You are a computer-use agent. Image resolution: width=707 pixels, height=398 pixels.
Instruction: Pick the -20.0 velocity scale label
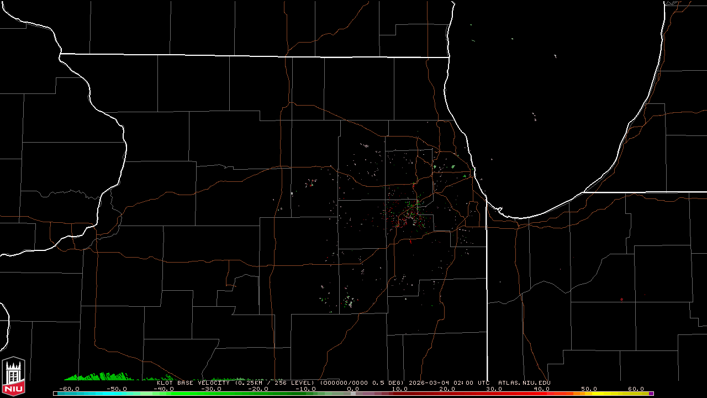(258, 389)
